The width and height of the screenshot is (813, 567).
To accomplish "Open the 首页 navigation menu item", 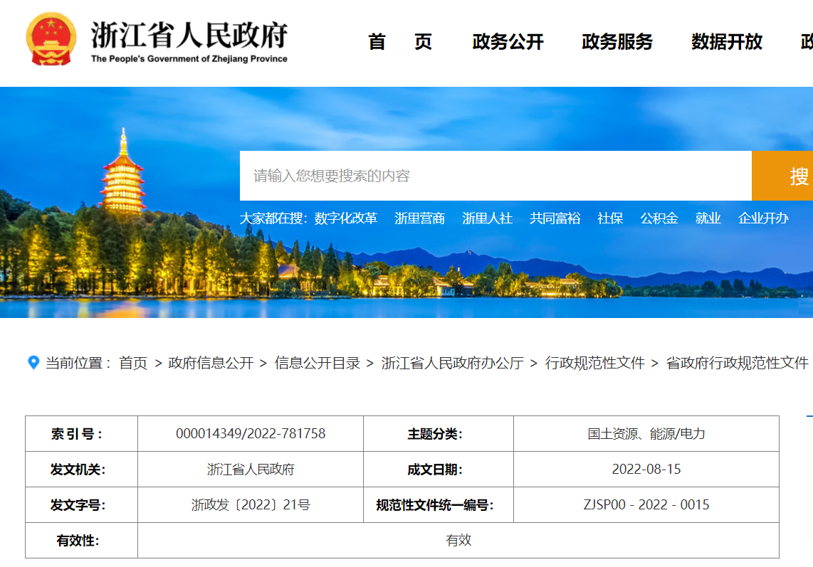I will tap(400, 42).
